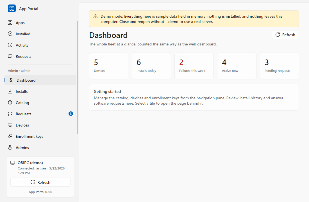309x202 pixels.
Task: Click the admin Requests speech bubble icon
Action: (x=10, y=114)
